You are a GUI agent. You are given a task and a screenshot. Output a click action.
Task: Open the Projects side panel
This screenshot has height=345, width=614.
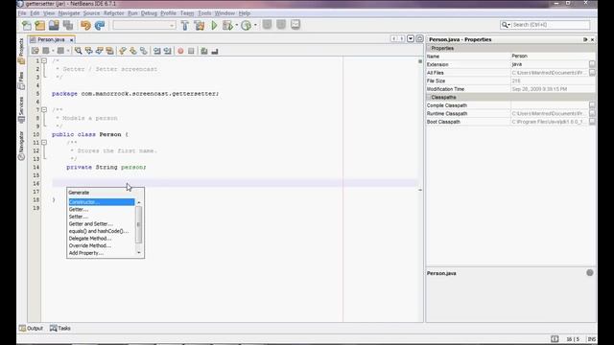(x=21, y=51)
